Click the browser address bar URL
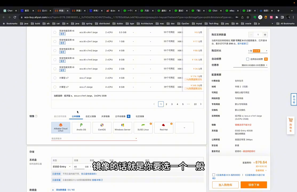 pos(129,17)
